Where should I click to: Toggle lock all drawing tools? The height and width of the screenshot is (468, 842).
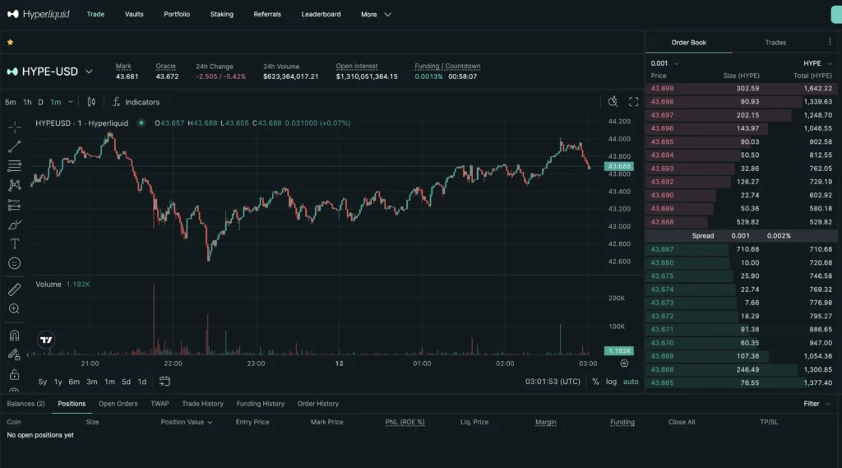15,374
